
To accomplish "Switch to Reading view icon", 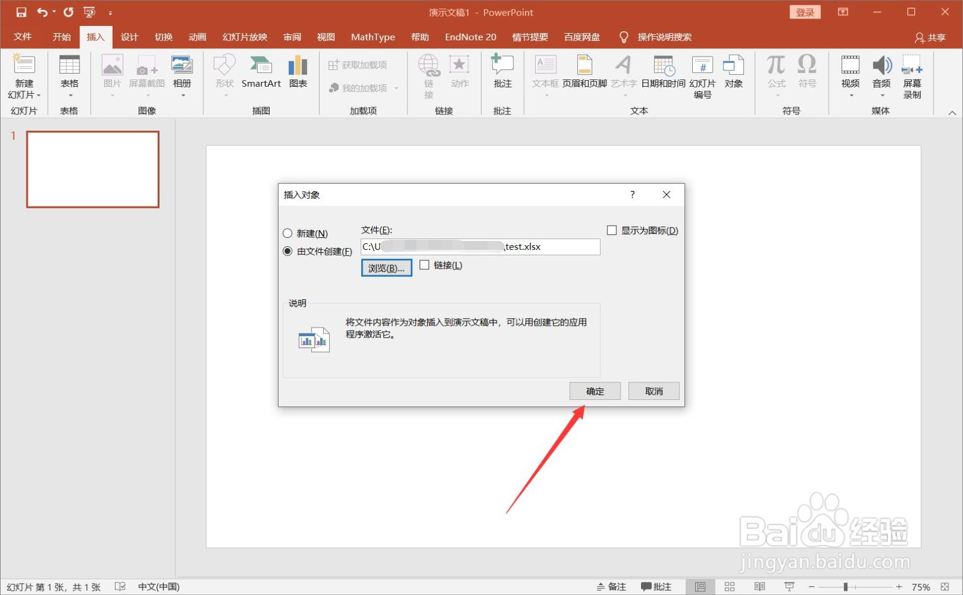I will 760,587.
